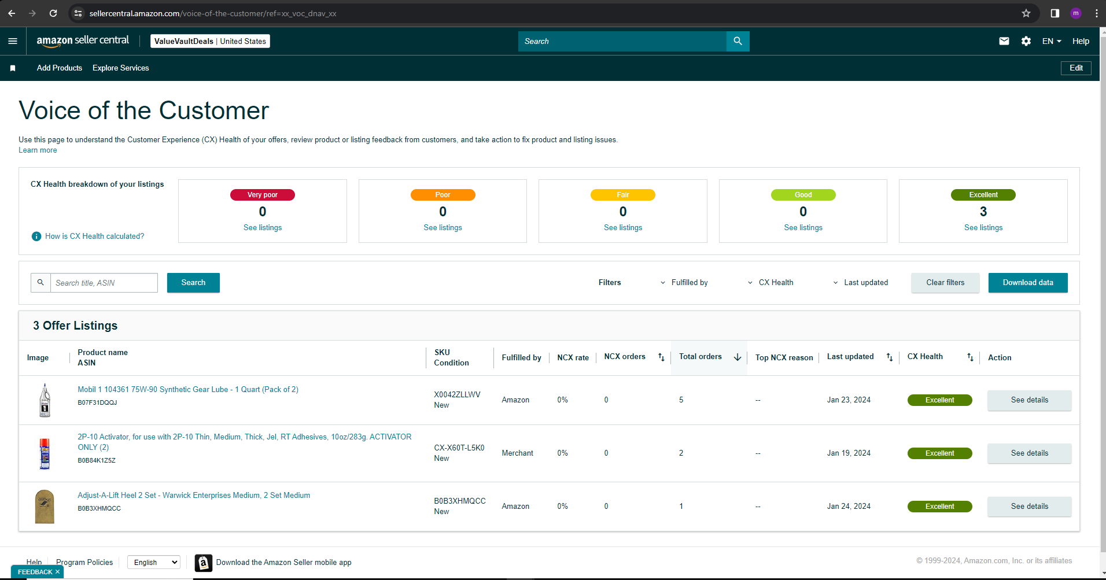
Task: See listings under Very poor
Action: pos(263,228)
